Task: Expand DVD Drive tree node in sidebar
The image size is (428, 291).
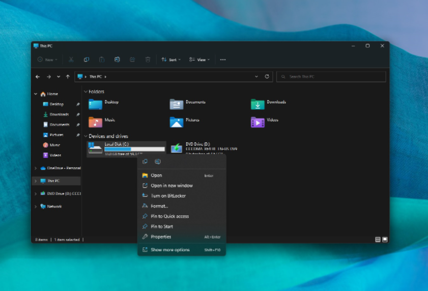Action: (x=36, y=194)
